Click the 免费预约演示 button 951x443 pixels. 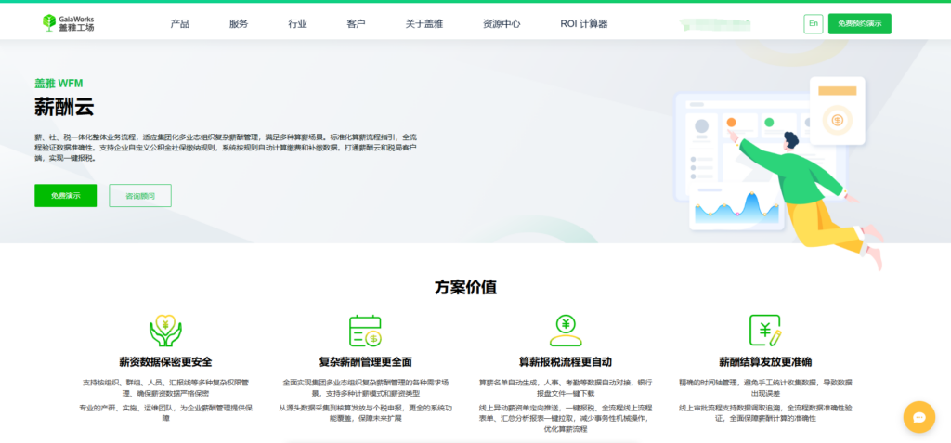pyautogui.click(x=859, y=23)
